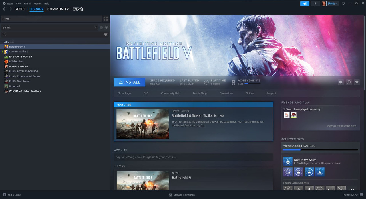This screenshot has width=366, height=199.
Task: Open the Community Hub link
Action: [170, 93]
